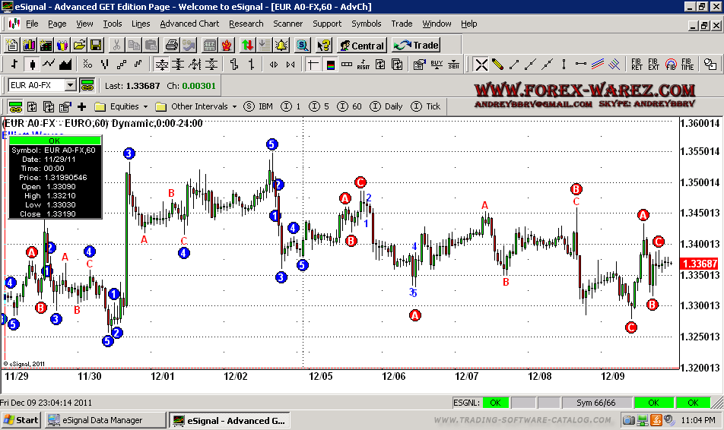
Task: Expand the Equities folder dropdown
Action: click(x=145, y=106)
